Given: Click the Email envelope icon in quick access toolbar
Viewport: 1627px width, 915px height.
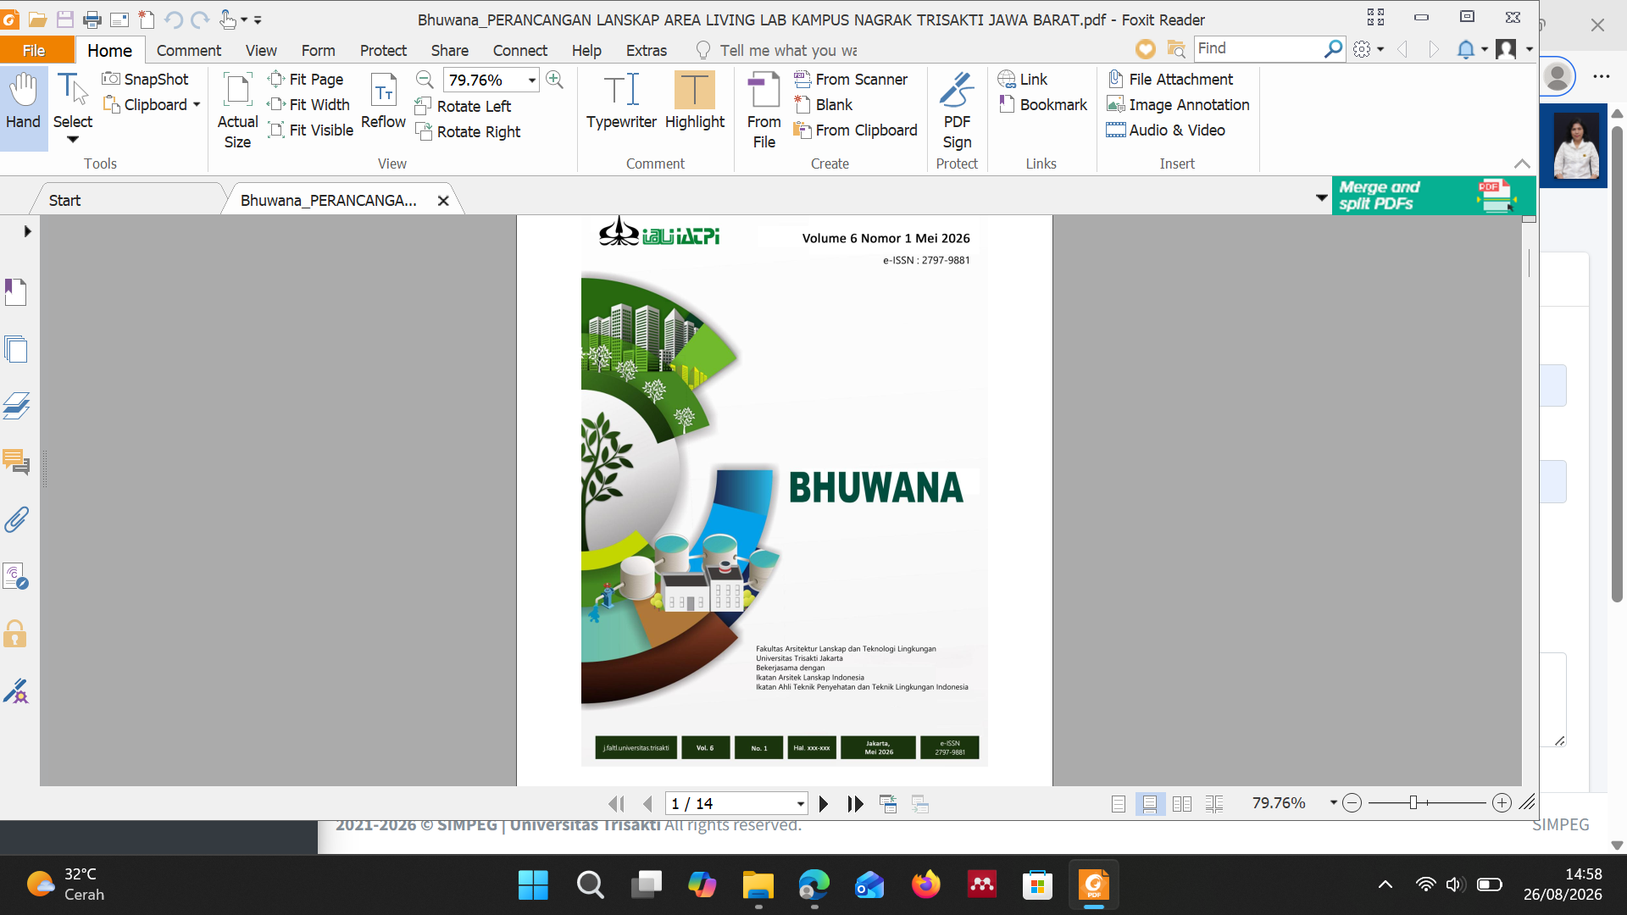Looking at the screenshot, I should coord(119,19).
